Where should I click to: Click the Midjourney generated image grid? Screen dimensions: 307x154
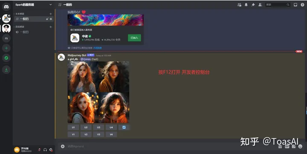point(98,92)
